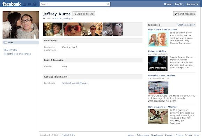Click the Facebook logo
The height and width of the screenshot is (138, 202).
(11, 4)
